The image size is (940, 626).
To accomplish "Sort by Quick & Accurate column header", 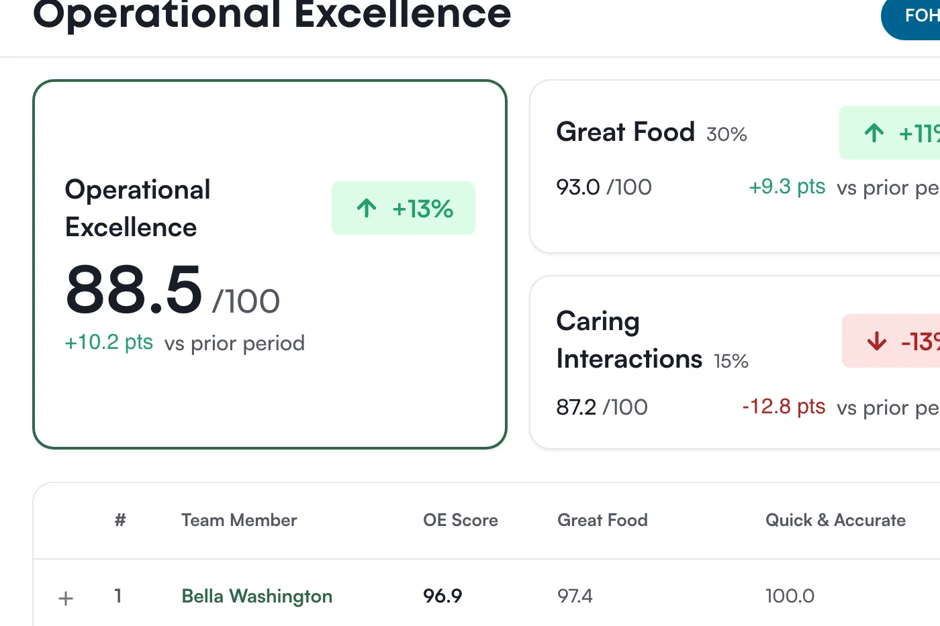I will (835, 520).
